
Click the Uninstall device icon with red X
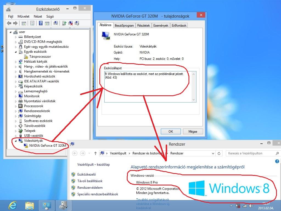tap(71, 23)
